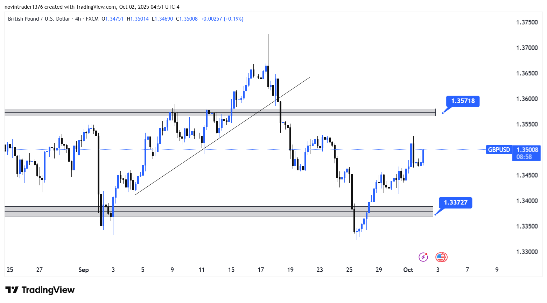Click the TradingView logo at bottom left
The image size is (547, 303).
point(40,290)
